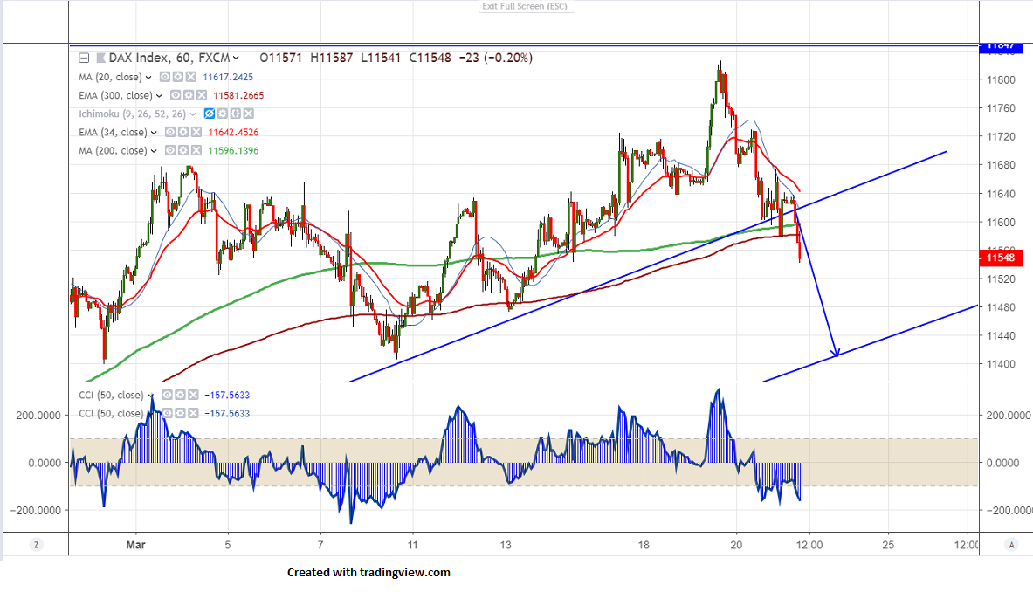Click the 'Mar' label on the time axis

[135, 545]
